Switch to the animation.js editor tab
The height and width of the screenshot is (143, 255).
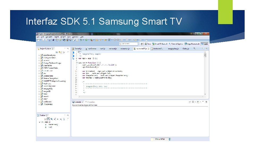[x=125, y=49]
